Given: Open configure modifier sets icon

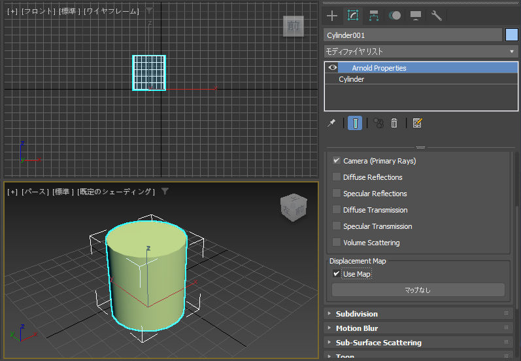Looking at the screenshot, I should [417, 123].
